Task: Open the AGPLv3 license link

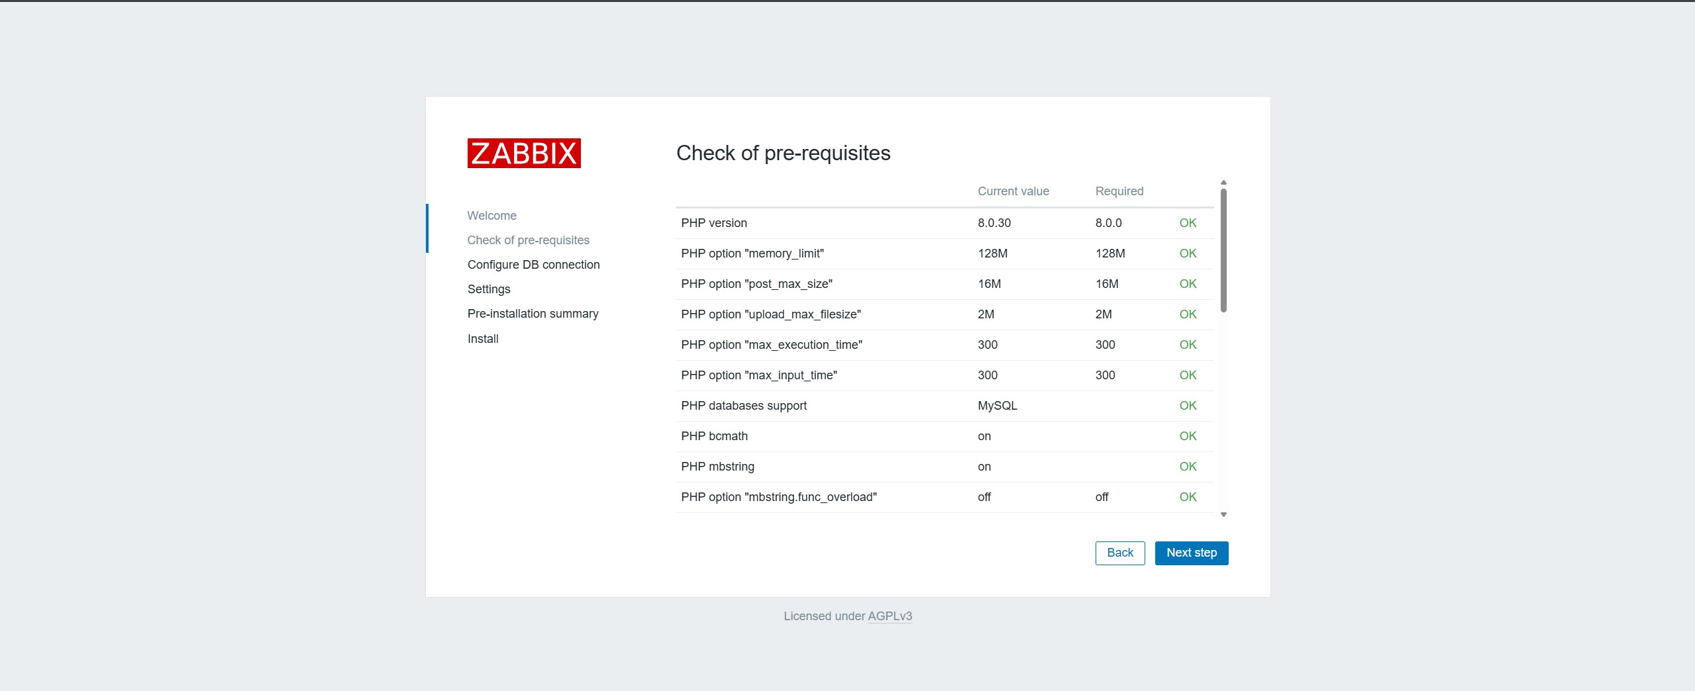Action: (x=890, y=616)
